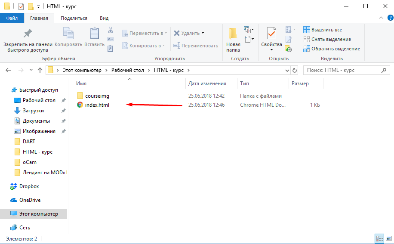Click the Back navigation arrow
Screen dimensions: 394x244
8,70
